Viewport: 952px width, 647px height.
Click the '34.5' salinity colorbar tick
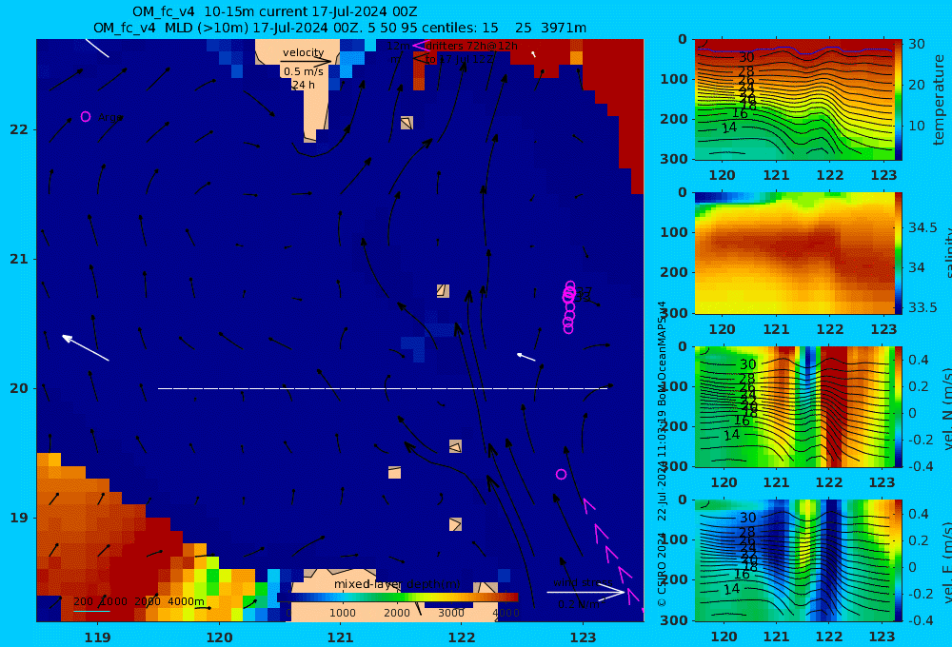pos(922,228)
